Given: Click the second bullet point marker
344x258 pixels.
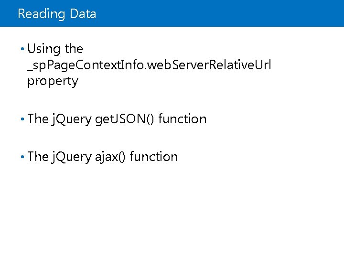Looking at the screenshot, I should [x=23, y=119].
